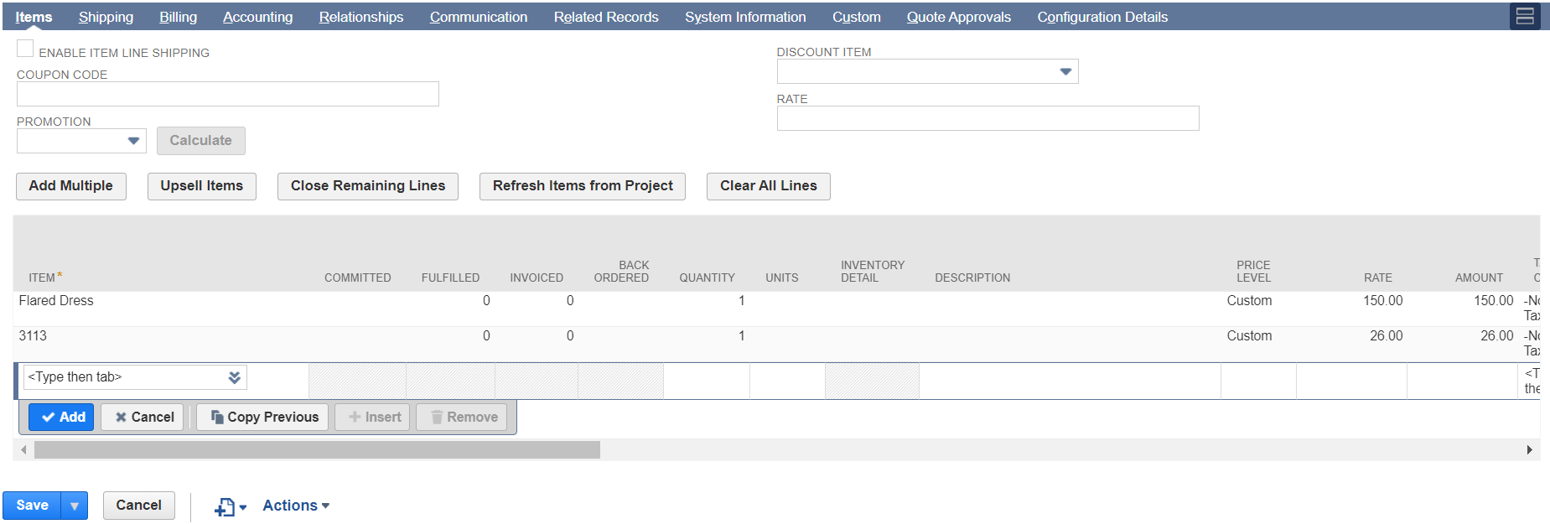1550x524 pixels.
Task: Open the Save button dropdown arrow
Action: (75, 506)
